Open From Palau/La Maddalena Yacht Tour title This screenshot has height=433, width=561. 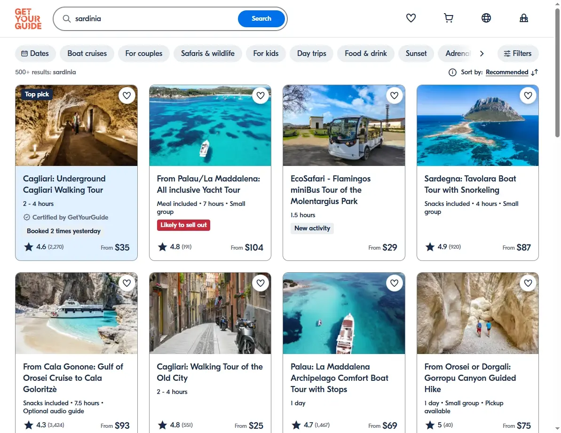click(x=209, y=184)
